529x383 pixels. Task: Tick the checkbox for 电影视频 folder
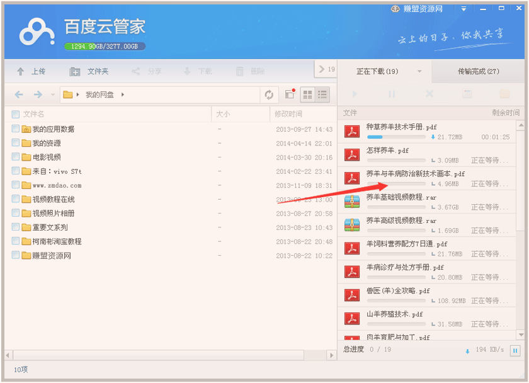[x=16, y=157]
